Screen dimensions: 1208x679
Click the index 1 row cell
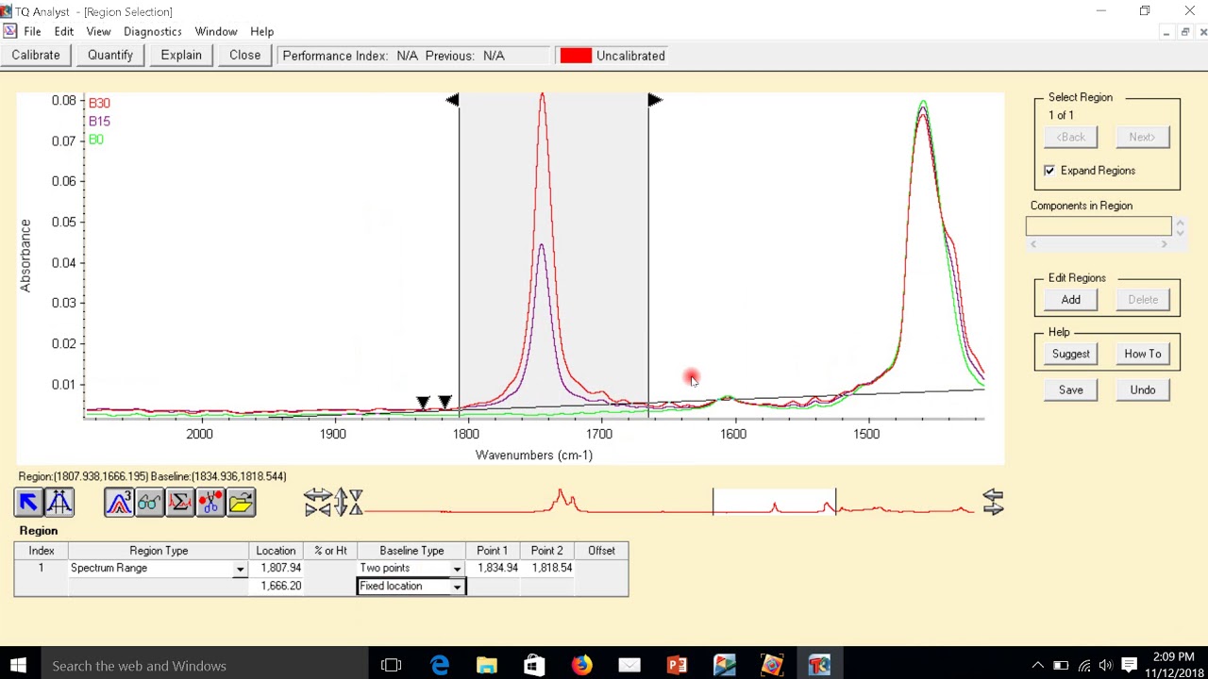point(41,568)
